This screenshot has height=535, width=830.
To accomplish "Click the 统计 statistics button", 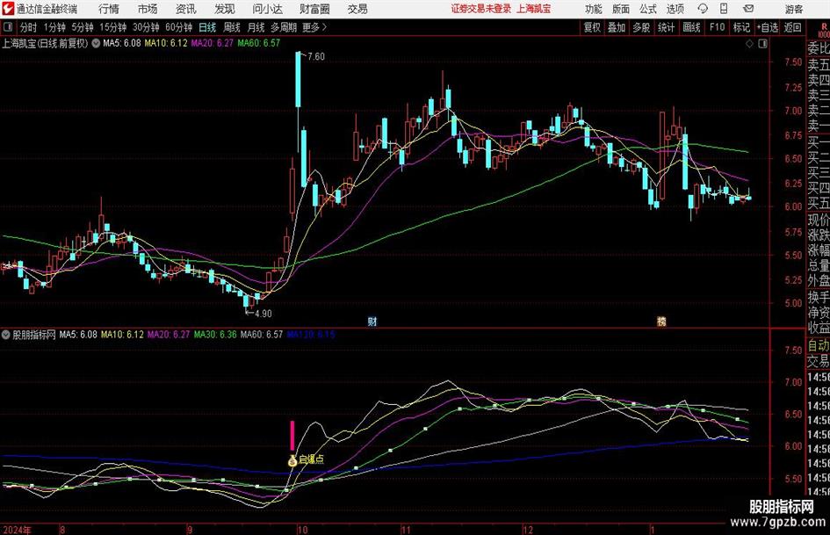I will 667,27.
